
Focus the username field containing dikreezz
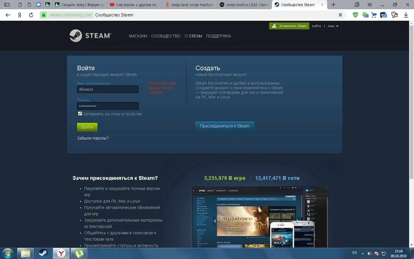pos(108,89)
